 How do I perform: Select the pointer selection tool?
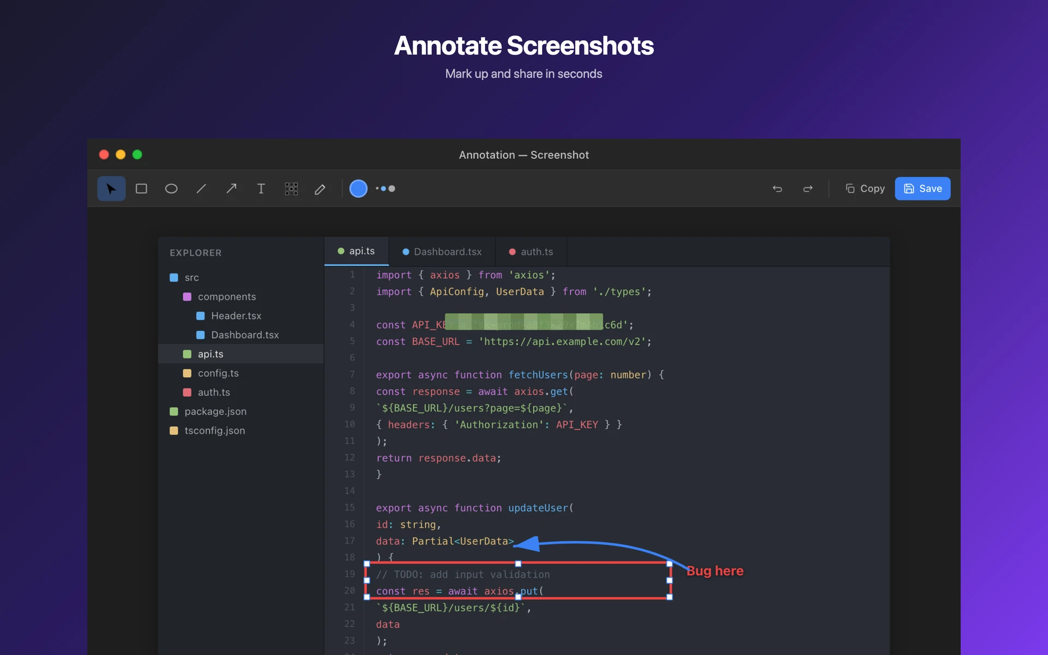(x=111, y=189)
